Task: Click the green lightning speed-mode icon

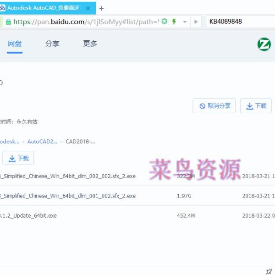Action: (174, 22)
